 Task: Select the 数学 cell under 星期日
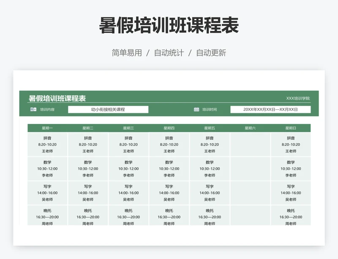(291, 169)
